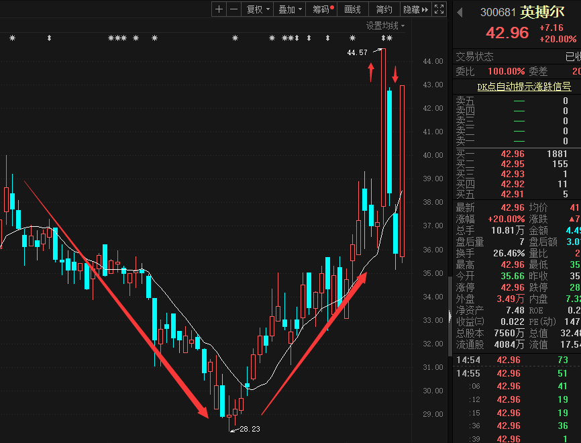Screen dimensions: 581x443
Task: Click the 流通股 value 4084万
Action: point(509,344)
